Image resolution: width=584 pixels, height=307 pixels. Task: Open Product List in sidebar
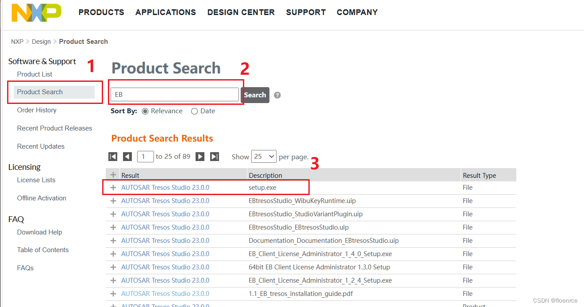tap(35, 74)
